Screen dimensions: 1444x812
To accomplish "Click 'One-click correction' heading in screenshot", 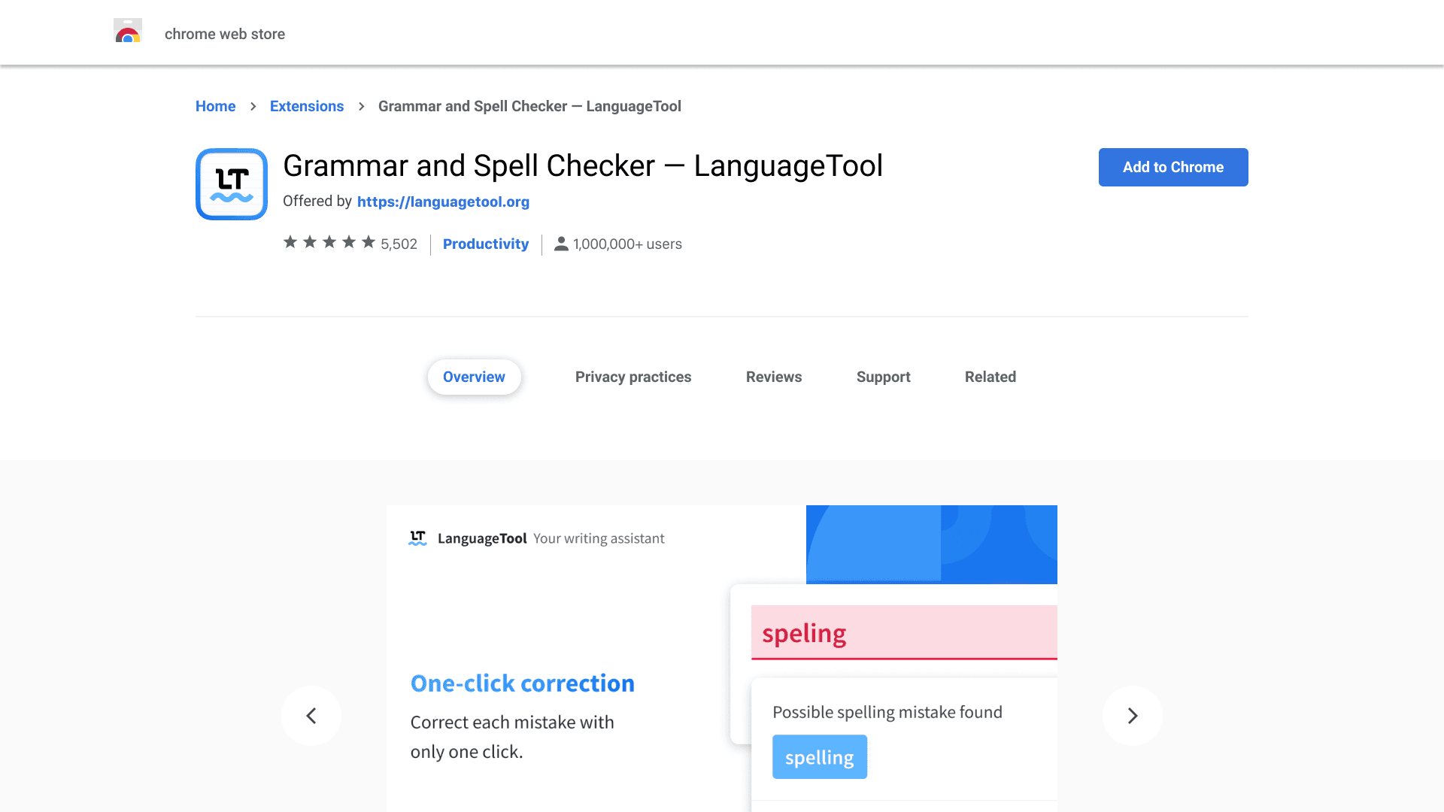I will 523,683.
